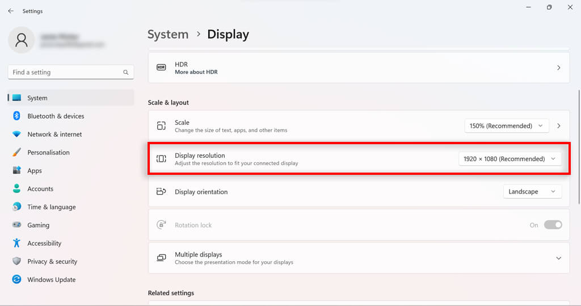The height and width of the screenshot is (306, 581).
Task: Select Accounts in the sidebar
Action: 40,188
